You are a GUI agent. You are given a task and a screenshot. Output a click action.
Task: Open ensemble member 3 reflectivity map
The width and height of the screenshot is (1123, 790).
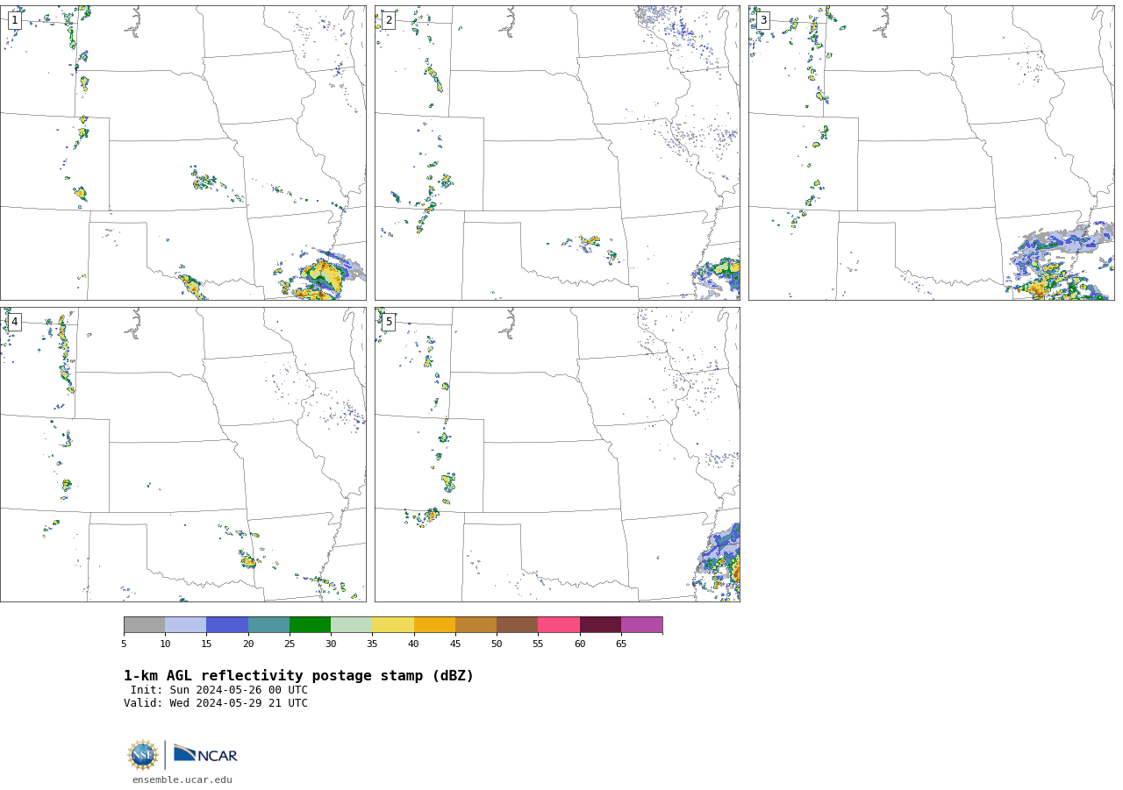pyautogui.click(x=931, y=153)
